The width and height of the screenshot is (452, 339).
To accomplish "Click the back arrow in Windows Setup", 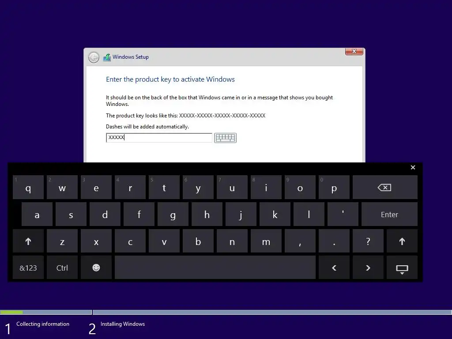I will (94, 57).
